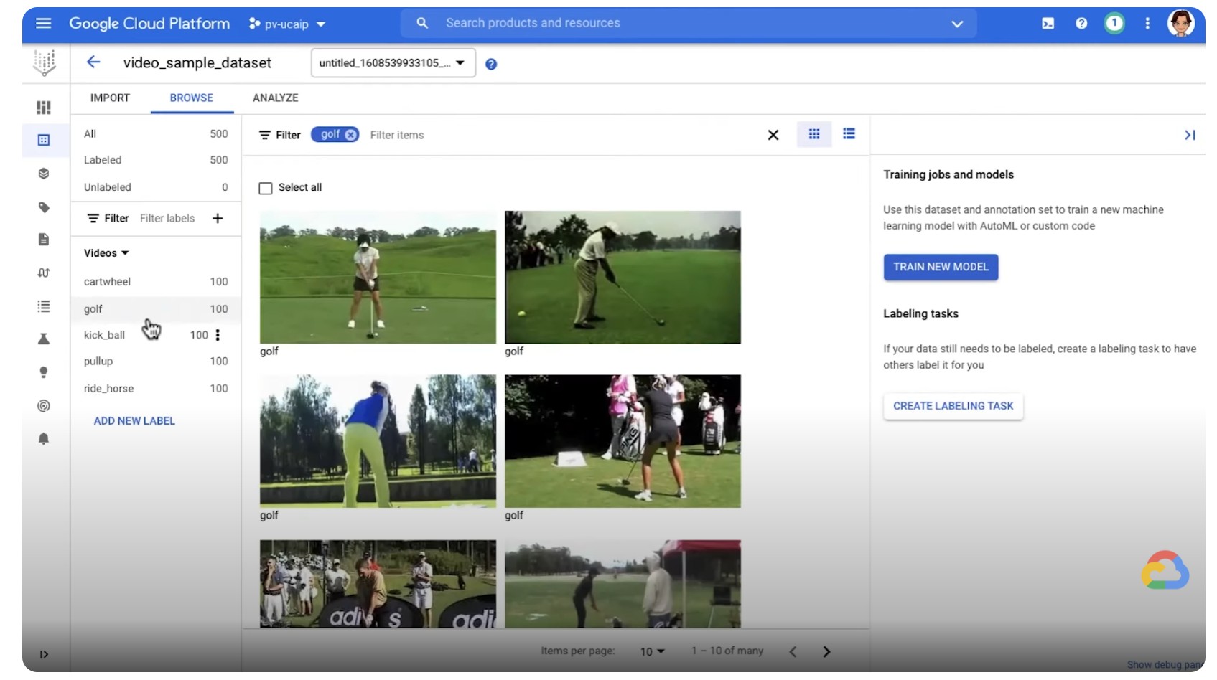The height and width of the screenshot is (680, 1217).
Task: Remove the golf filter chip
Action: 350,135
